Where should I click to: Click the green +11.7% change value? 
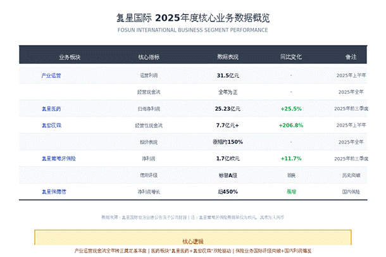point(291,159)
